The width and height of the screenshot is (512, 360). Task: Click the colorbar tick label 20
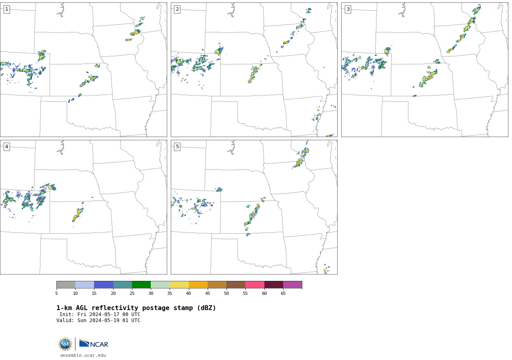click(x=113, y=294)
